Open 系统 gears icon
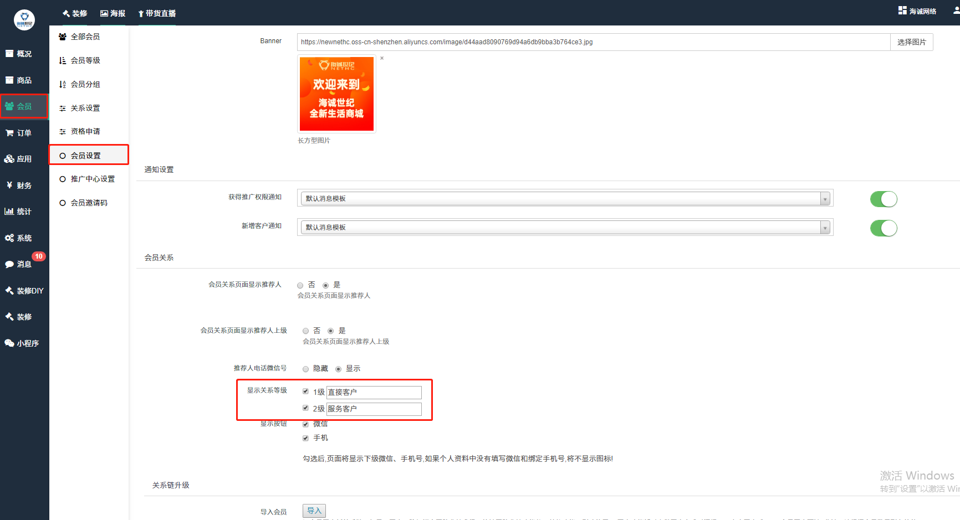Image resolution: width=960 pixels, height=520 pixels. click(9, 238)
